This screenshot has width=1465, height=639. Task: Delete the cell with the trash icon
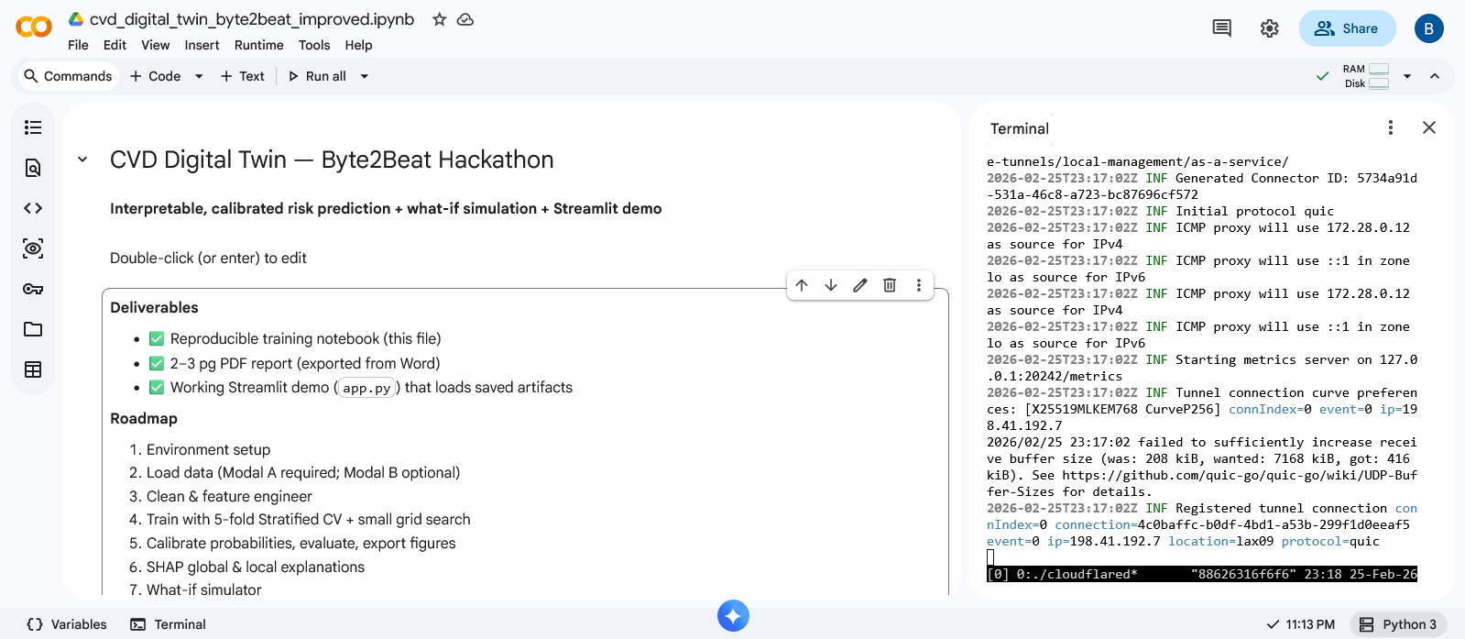click(890, 285)
